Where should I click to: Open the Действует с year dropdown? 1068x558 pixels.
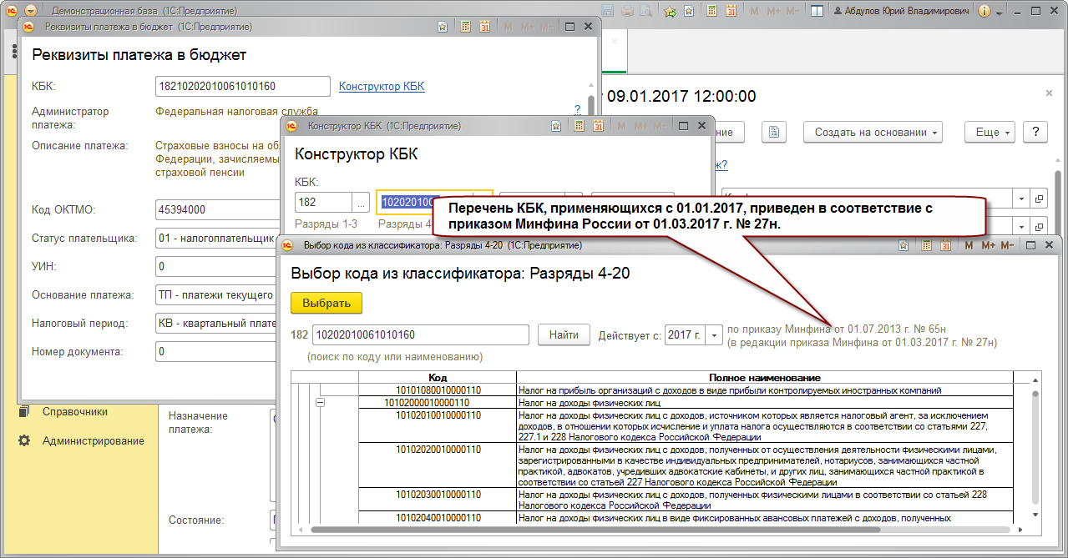[x=714, y=334]
